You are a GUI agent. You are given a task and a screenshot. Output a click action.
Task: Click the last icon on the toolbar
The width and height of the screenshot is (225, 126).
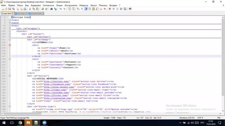[x=130, y=9]
